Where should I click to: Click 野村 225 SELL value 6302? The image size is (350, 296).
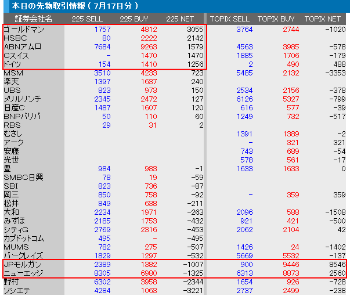coord(103,281)
